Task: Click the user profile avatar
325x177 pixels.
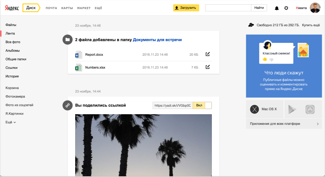Action: coord(315,8)
